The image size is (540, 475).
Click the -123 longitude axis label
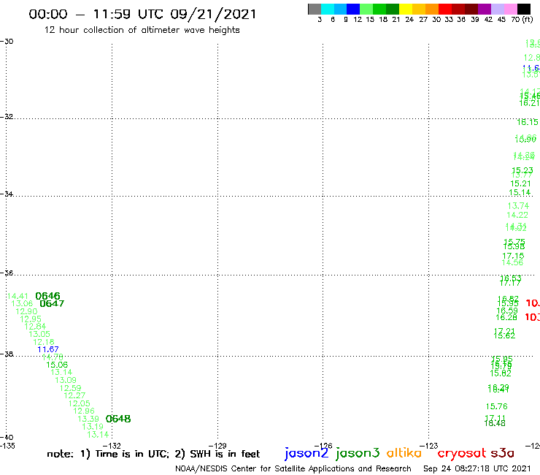[x=429, y=446]
